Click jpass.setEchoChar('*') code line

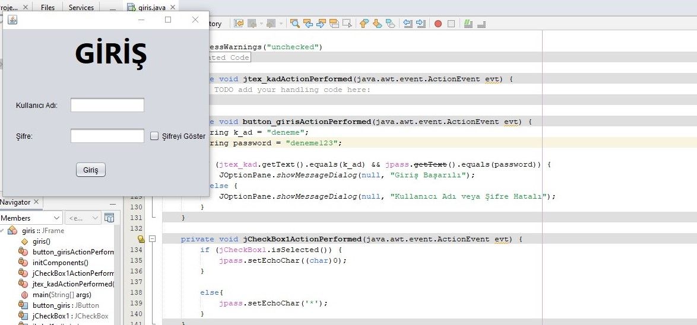coord(273,303)
